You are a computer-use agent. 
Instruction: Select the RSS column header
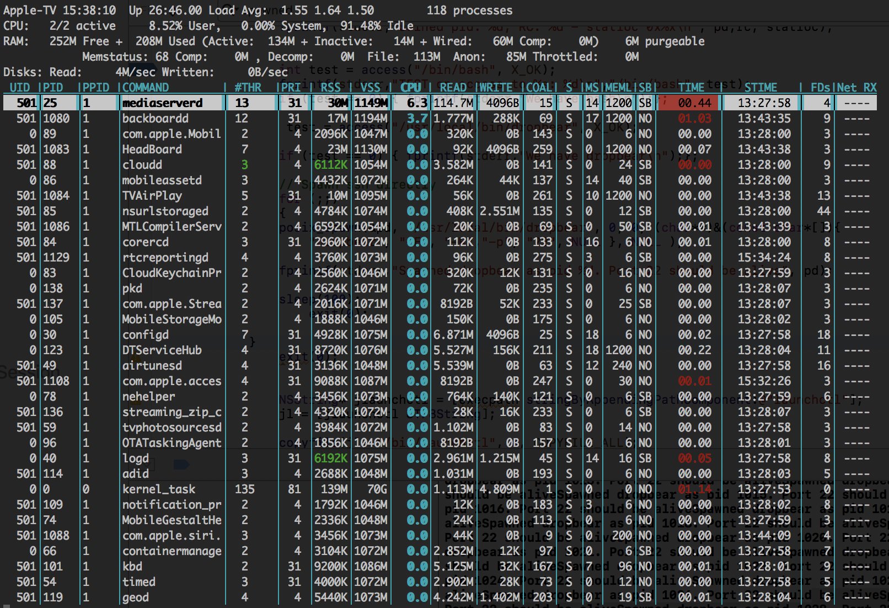coord(331,88)
